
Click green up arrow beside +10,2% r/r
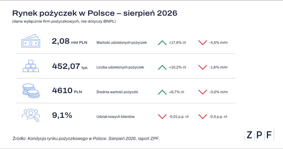click(x=162, y=67)
